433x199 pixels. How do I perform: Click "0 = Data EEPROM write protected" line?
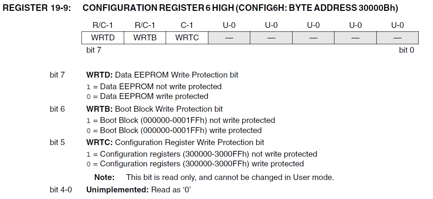[147, 96]
